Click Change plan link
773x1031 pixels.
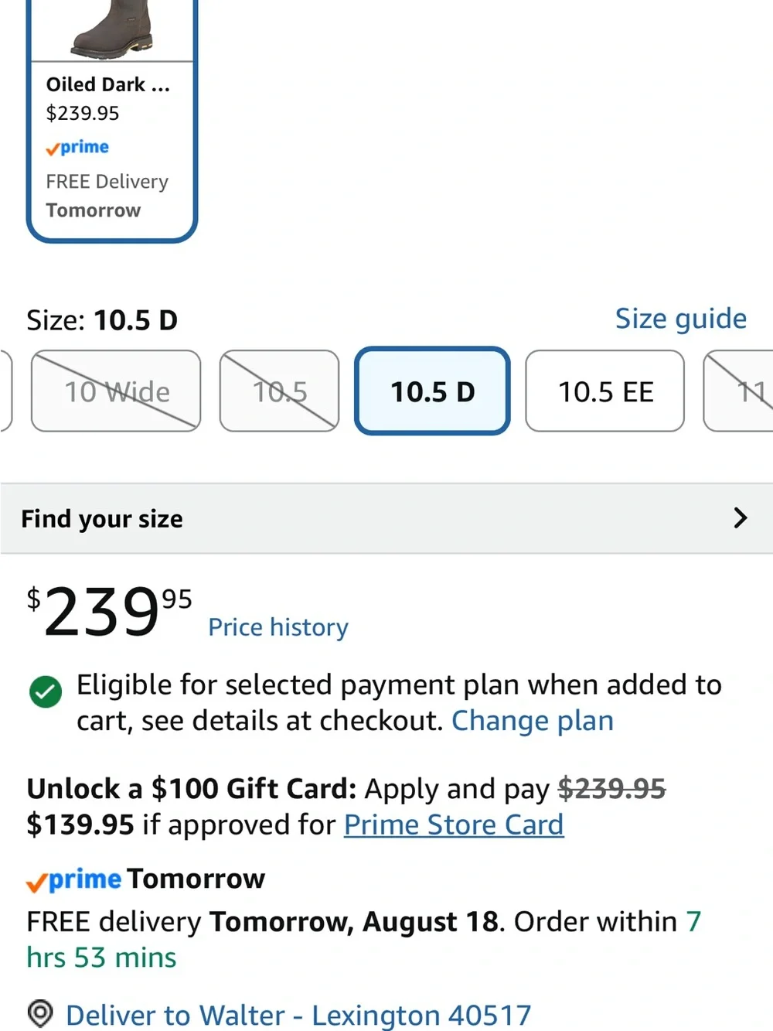tap(533, 720)
